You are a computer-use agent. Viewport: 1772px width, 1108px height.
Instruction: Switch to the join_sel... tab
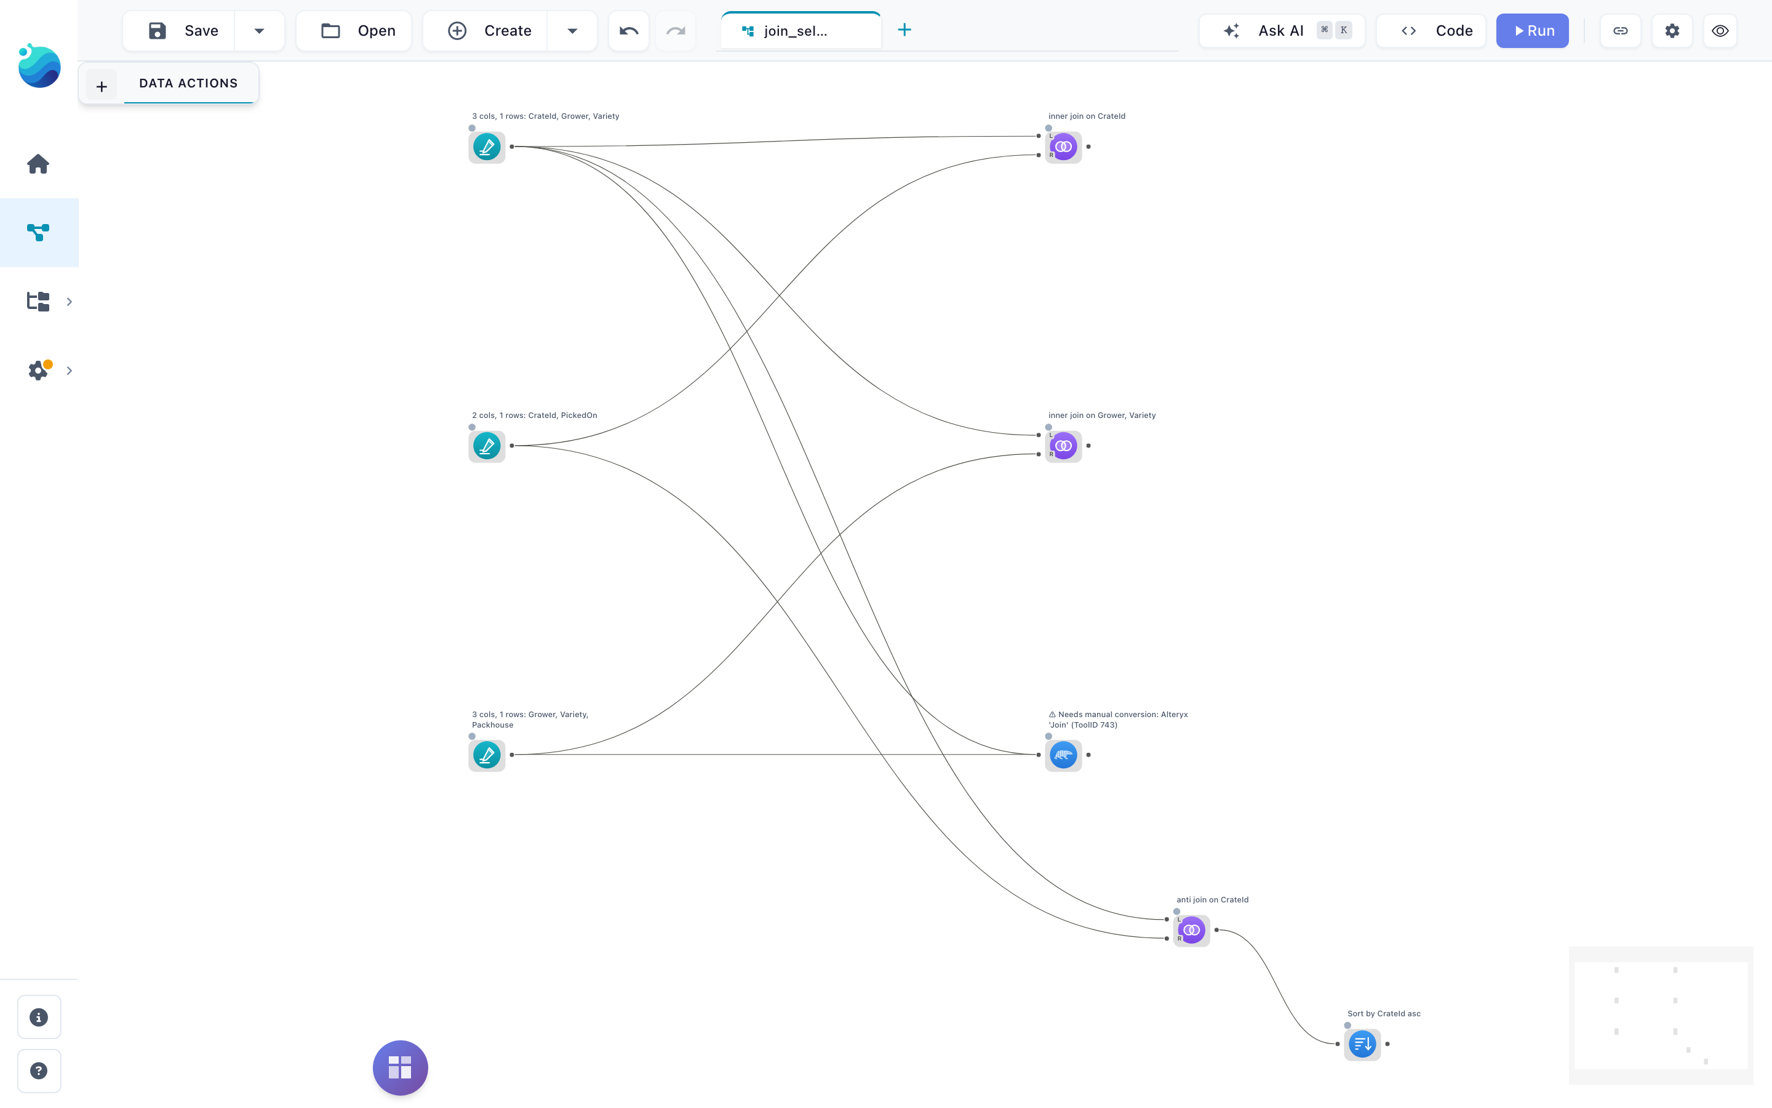801,31
